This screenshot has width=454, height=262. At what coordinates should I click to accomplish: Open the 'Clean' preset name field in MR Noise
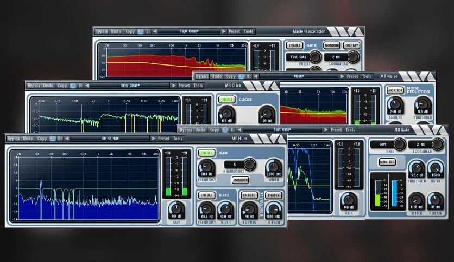(x=299, y=76)
